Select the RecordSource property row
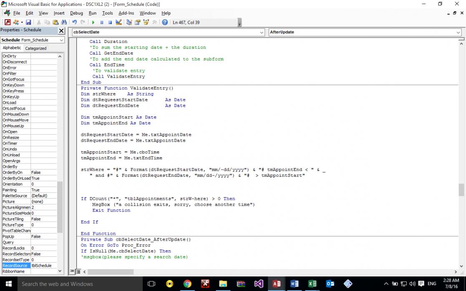 tap(15, 266)
